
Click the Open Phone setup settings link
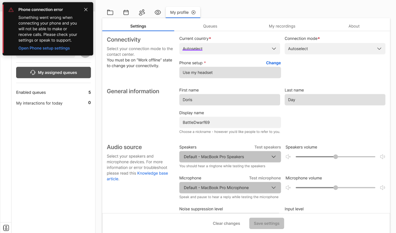[x=44, y=48]
